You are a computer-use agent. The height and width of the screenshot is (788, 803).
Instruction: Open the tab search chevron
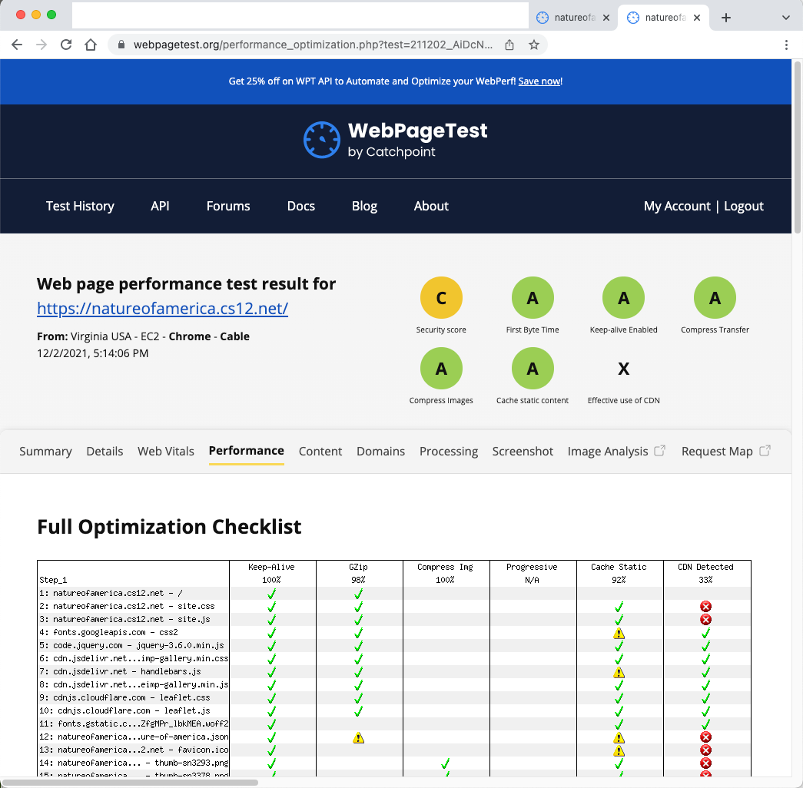[785, 18]
